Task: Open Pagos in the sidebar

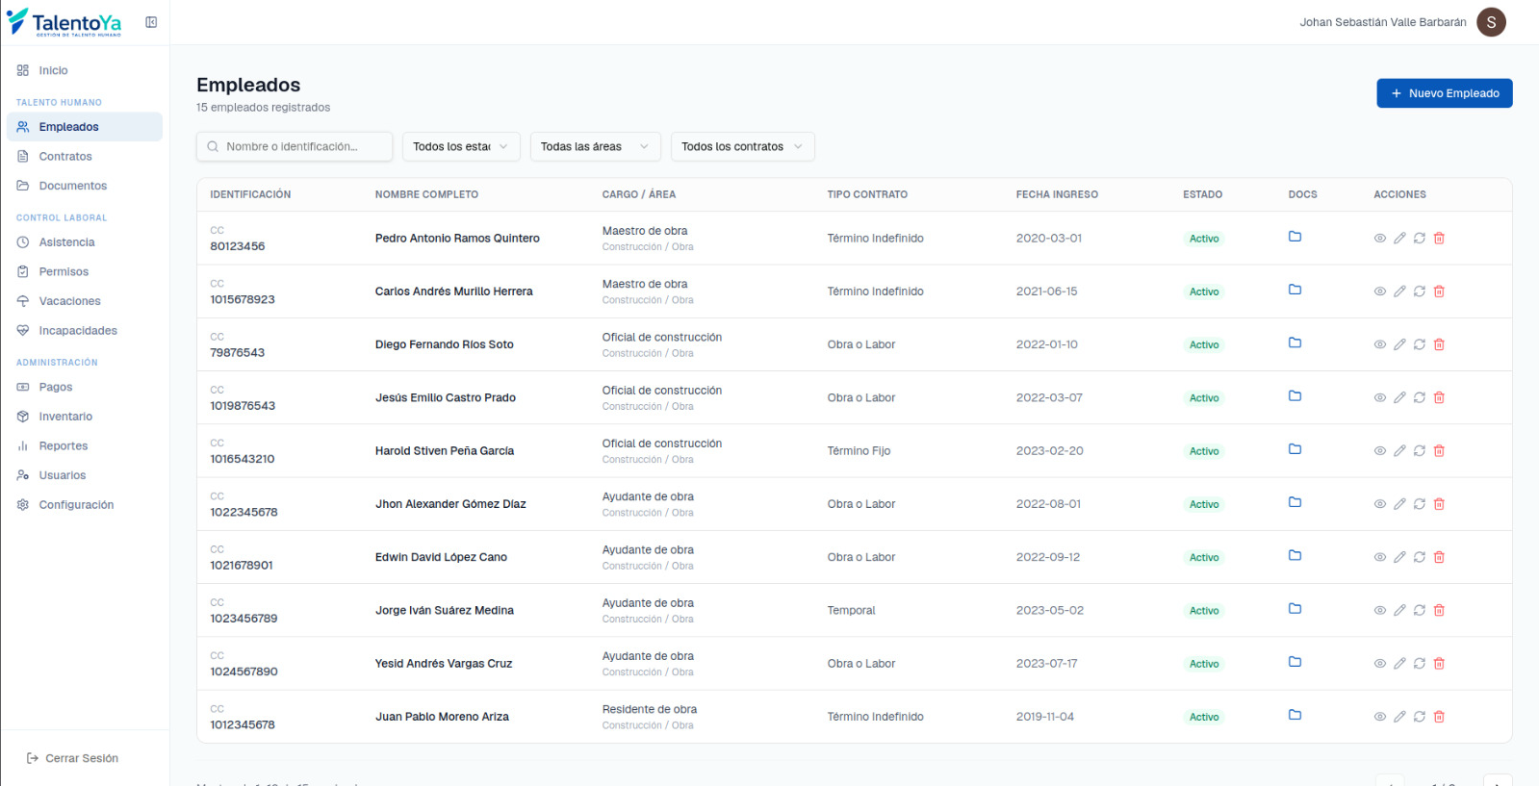Action: pyautogui.click(x=85, y=387)
